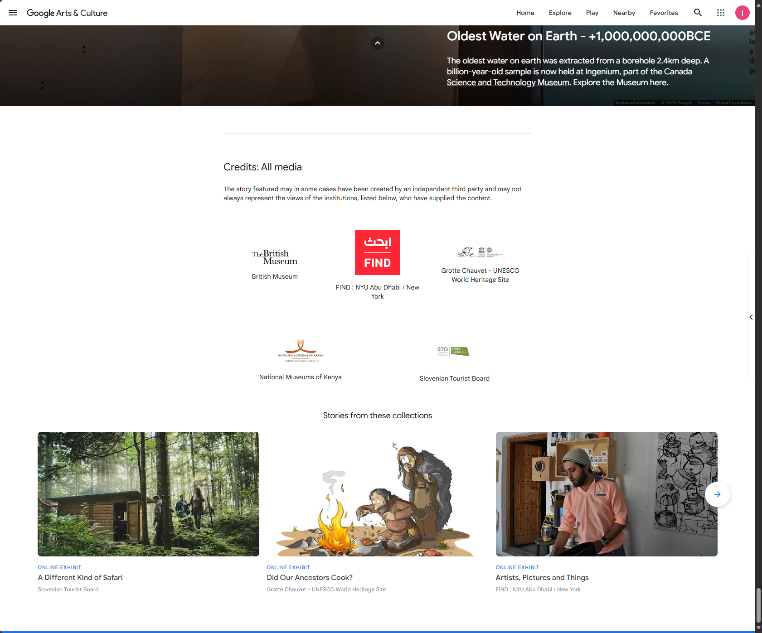Image resolution: width=762 pixels, height=633 pixels.
Task: Click ONLINE EXHIBIT label above 'A Different Kind of Safari'
Action: [59, 567]
